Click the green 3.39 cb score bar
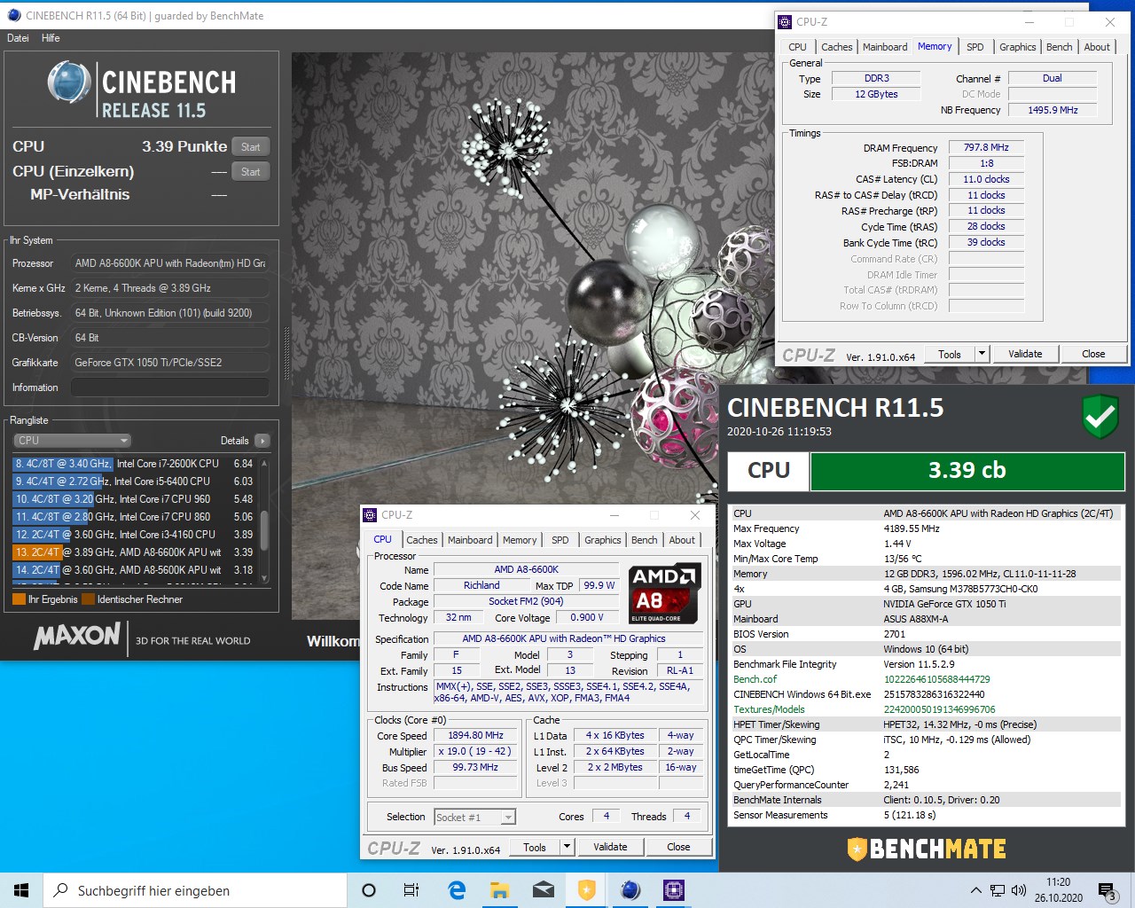The height and width of the screenshot is (908, 1135). [x=967, y=471]
